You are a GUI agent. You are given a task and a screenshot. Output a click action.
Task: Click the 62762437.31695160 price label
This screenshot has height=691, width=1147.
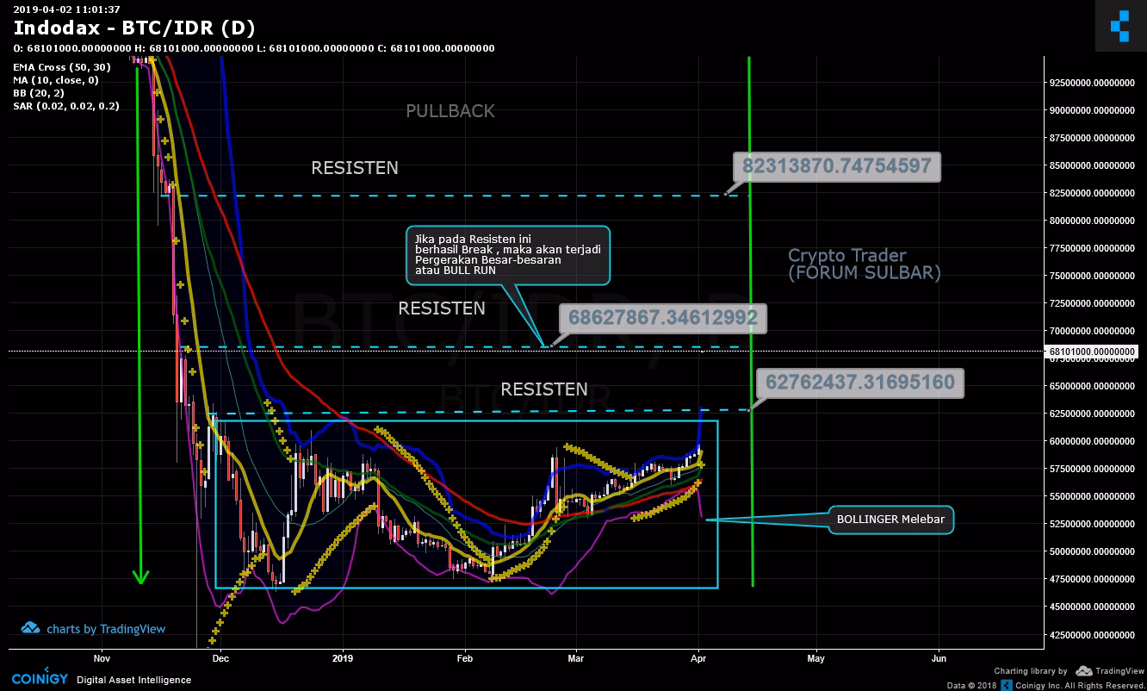[860, 383]
